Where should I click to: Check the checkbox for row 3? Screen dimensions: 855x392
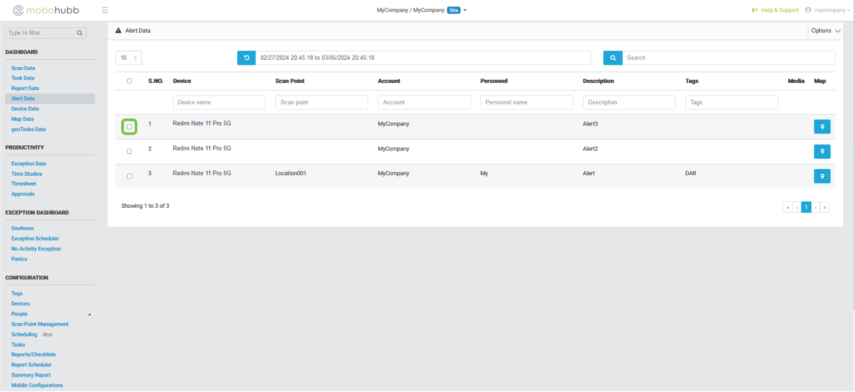(x=129, y=176)
